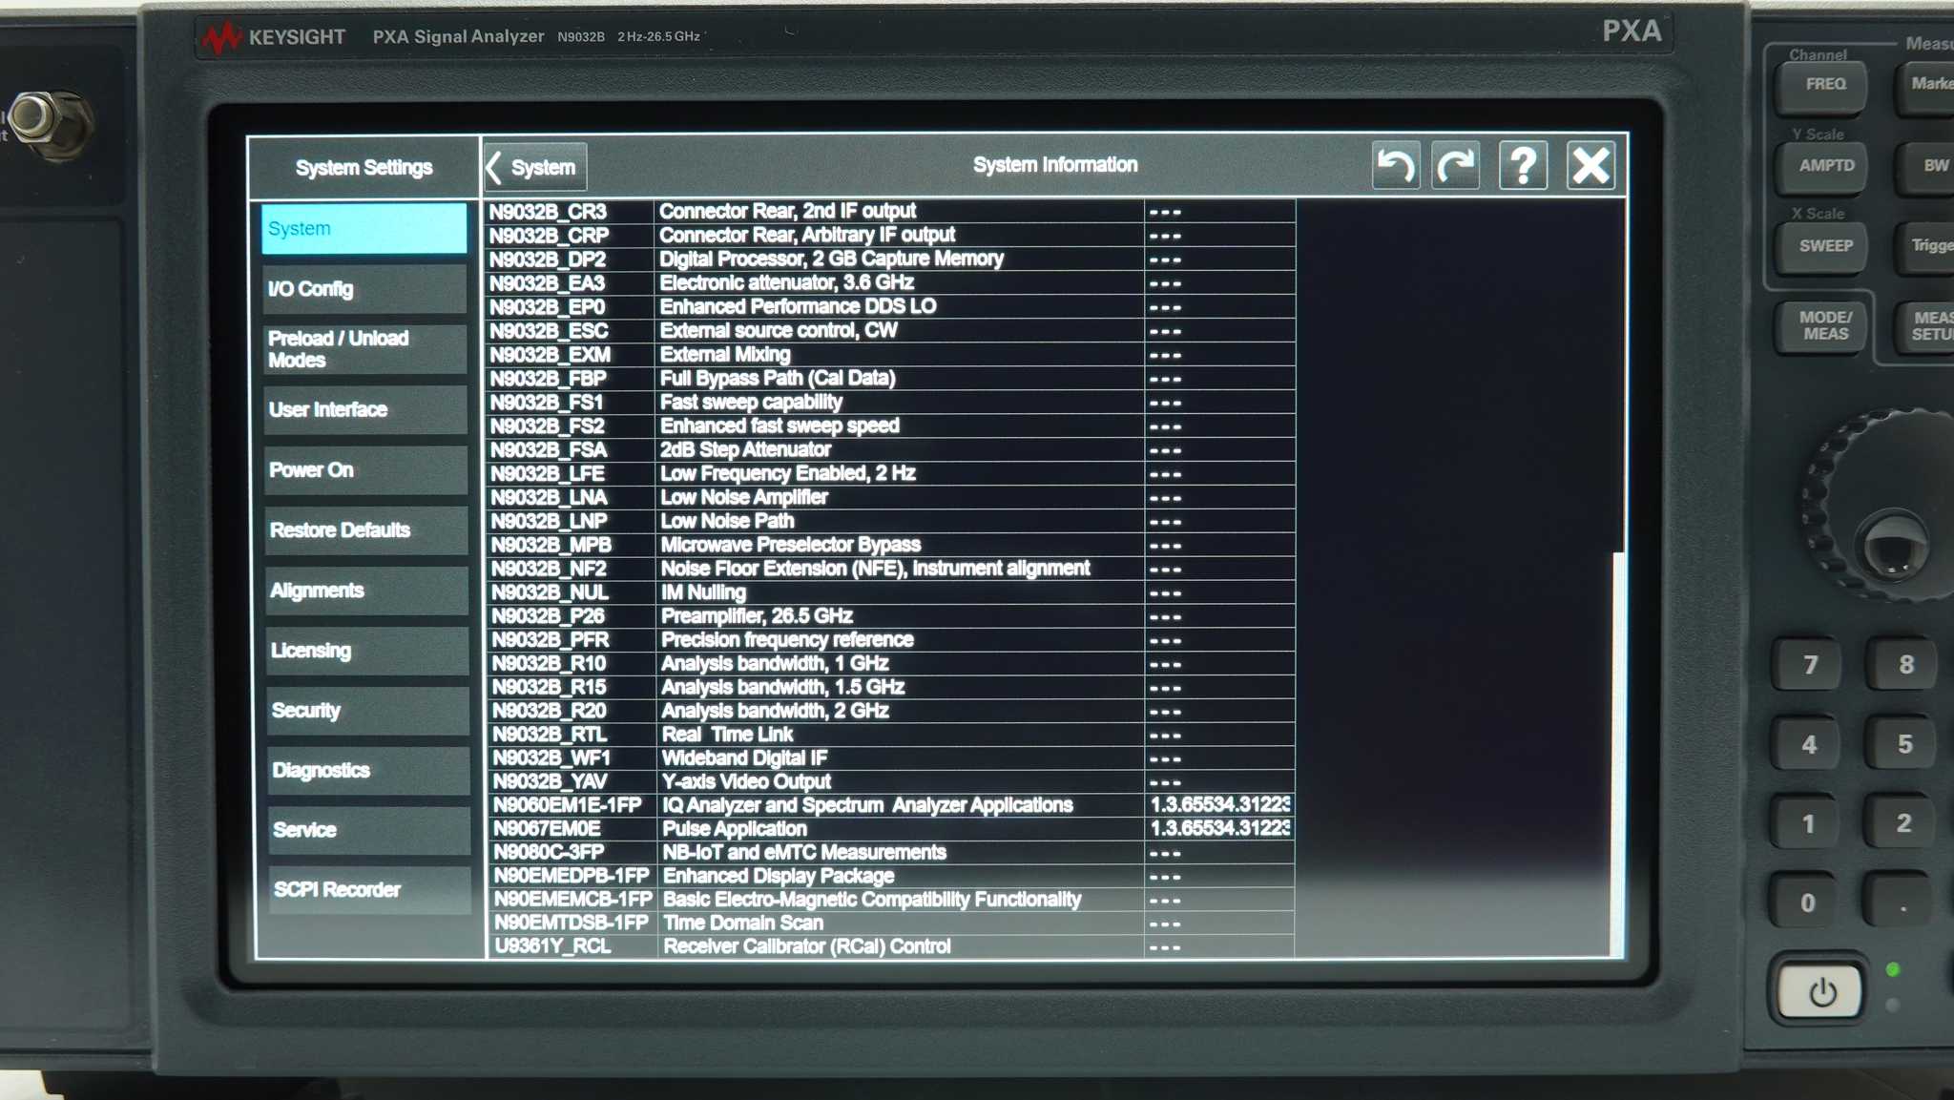Screen dimensions: 1954x1100
Task: Select 'Basic Electro-Magnetic Compatibility Functionality'
Action: coord(872,900)
